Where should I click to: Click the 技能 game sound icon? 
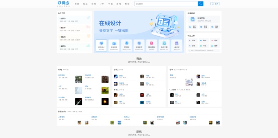(x=116, y=76)
